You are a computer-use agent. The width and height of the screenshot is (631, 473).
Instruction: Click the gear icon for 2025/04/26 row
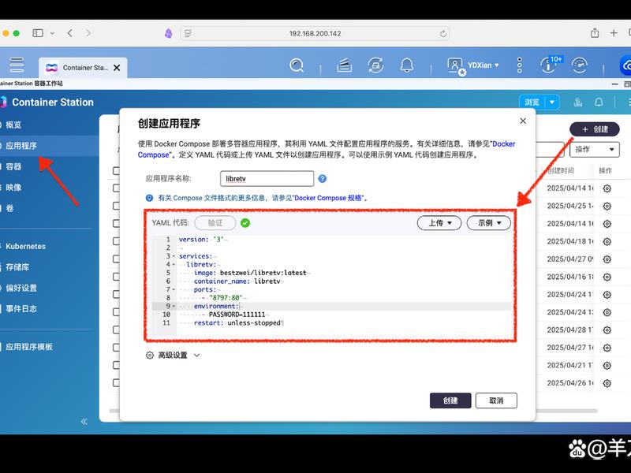(x=607, y=383)
